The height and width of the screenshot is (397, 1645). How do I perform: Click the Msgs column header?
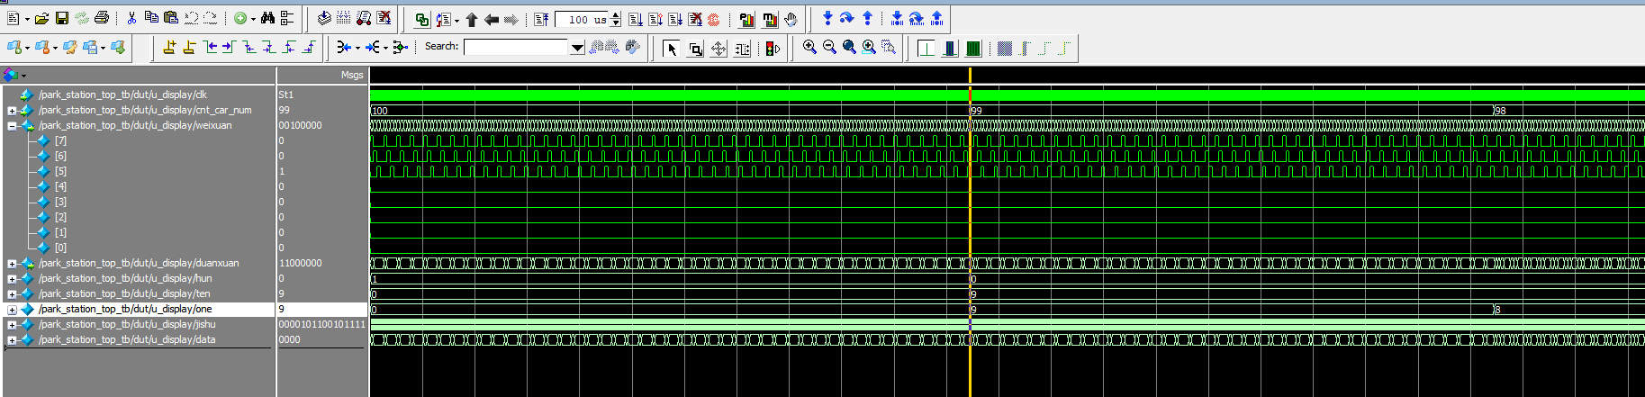click(352, 76)
